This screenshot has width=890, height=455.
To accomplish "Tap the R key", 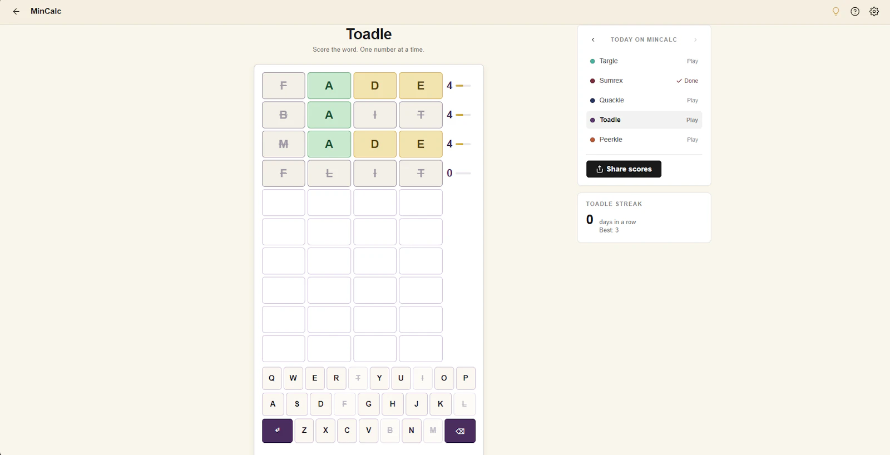I will point(336,378).
